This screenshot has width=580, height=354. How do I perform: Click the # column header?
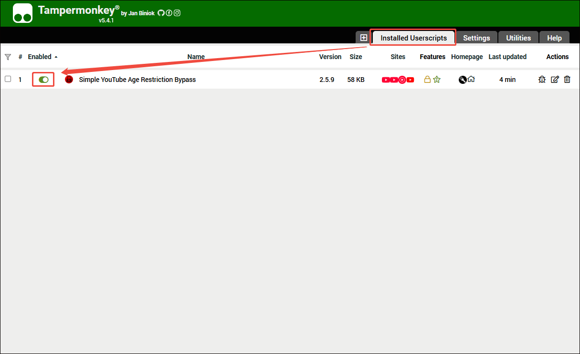(x=20, y=57)
